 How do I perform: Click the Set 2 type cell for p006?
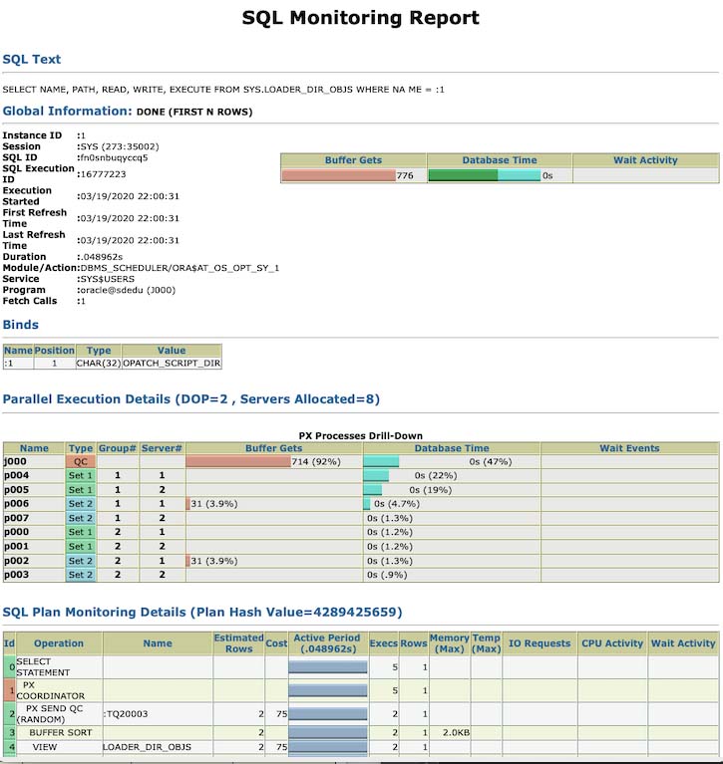click(81, 504)
